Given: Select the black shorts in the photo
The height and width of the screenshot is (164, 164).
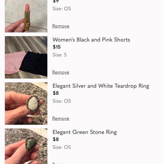Looking at the screenshot, I should (34, 64).
